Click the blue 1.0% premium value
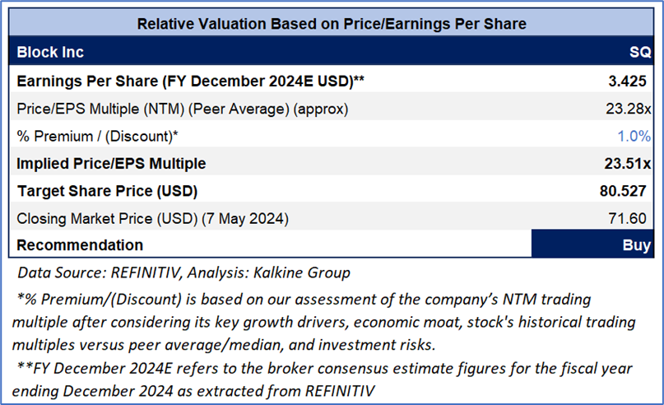The width and height of the screenshot is (664, 405). (634, 136)
